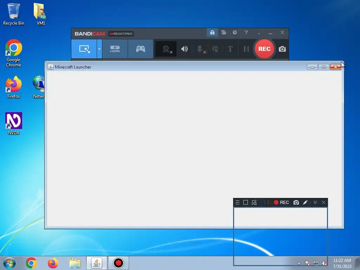
Task: Enable drawing pencil tool on overlay
Action: click(305, 202)
